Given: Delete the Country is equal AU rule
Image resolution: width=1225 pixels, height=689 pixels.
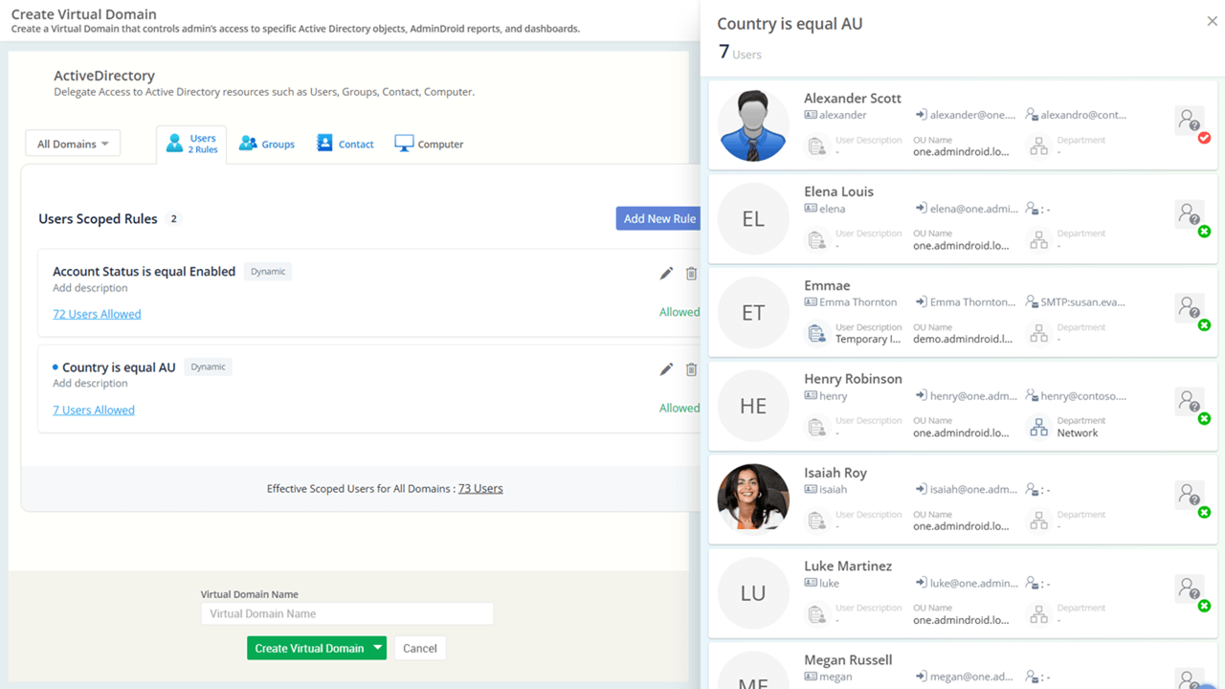Looking at the screenshot, I should coord(691,369).
